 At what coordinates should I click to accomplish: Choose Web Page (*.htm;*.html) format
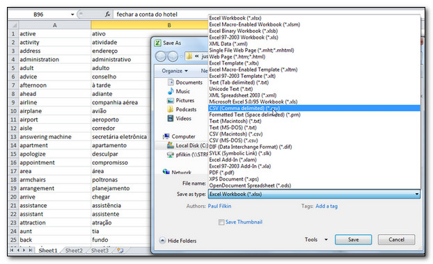[x=314, y=56]
